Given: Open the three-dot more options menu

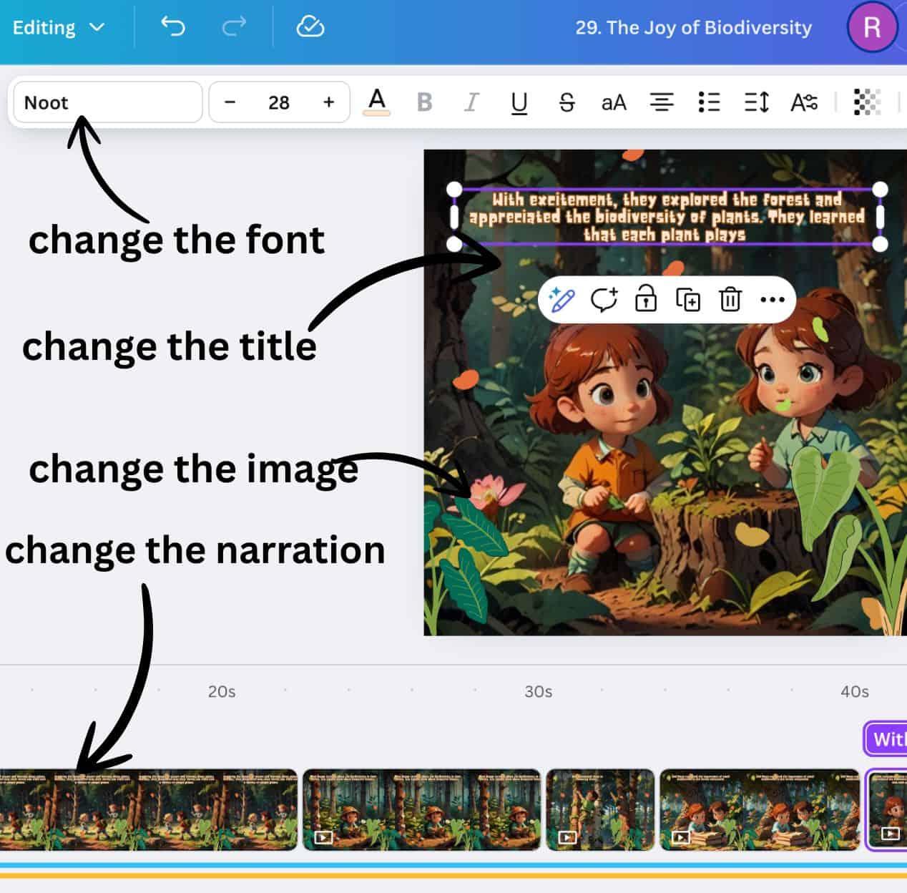Looking at the screenshot, I should tap(773, 299).
